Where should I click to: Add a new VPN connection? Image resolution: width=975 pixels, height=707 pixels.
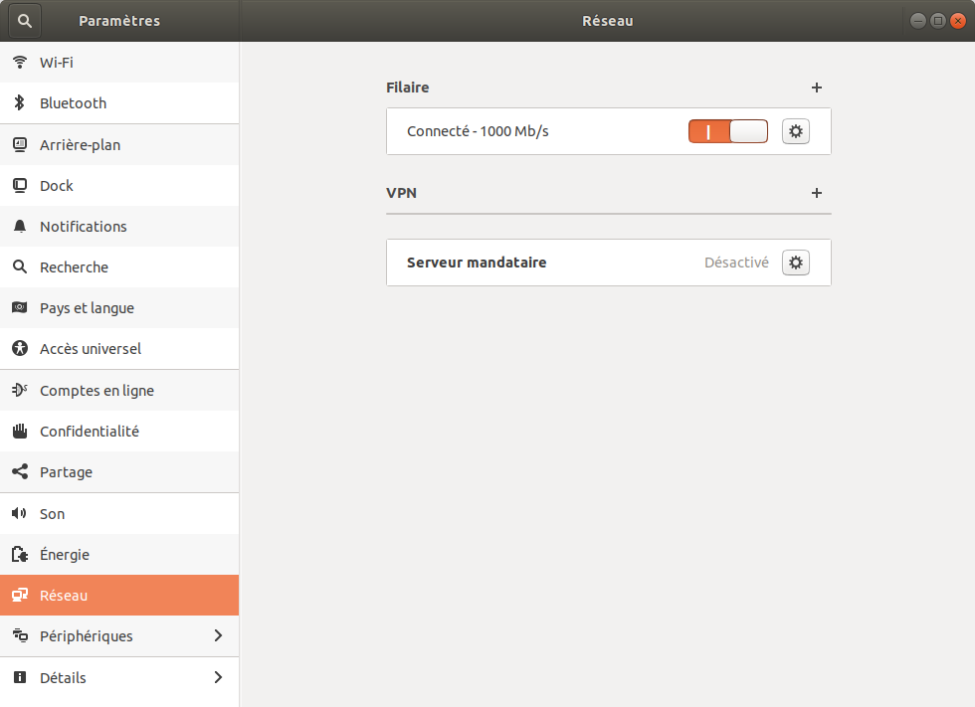pos(817,193)
